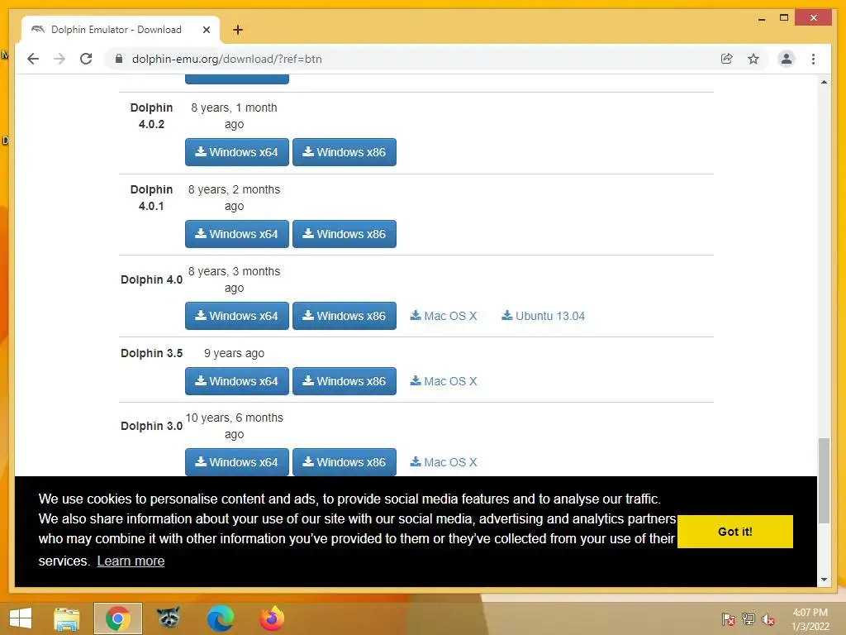Download Dolphin 3.0 Windows x64
Screen dimensions: 846x635
click(x=237, y=462)
